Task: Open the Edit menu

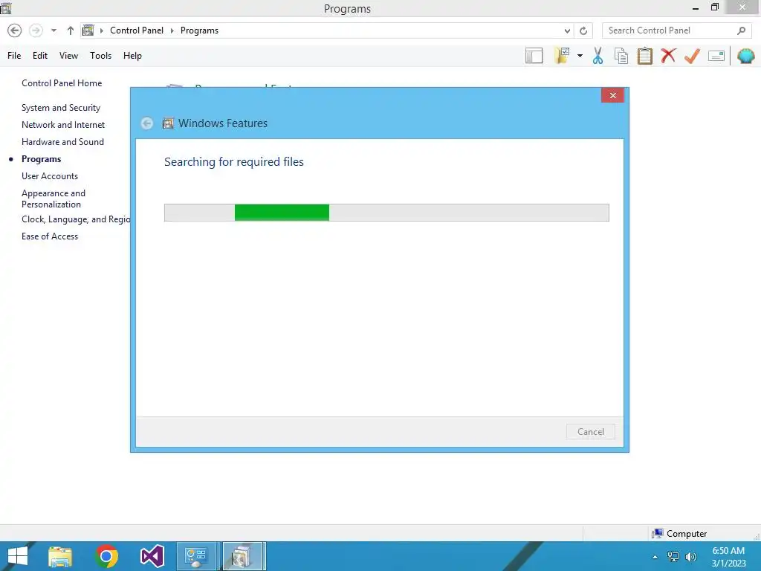Action: 40,56
